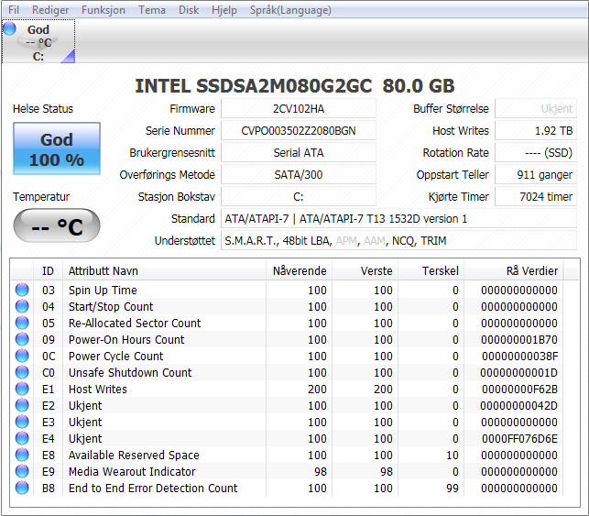This screenshot has width=589, height=516.
Task: Click the Attributt Navn column header
Action: [164, 270]
